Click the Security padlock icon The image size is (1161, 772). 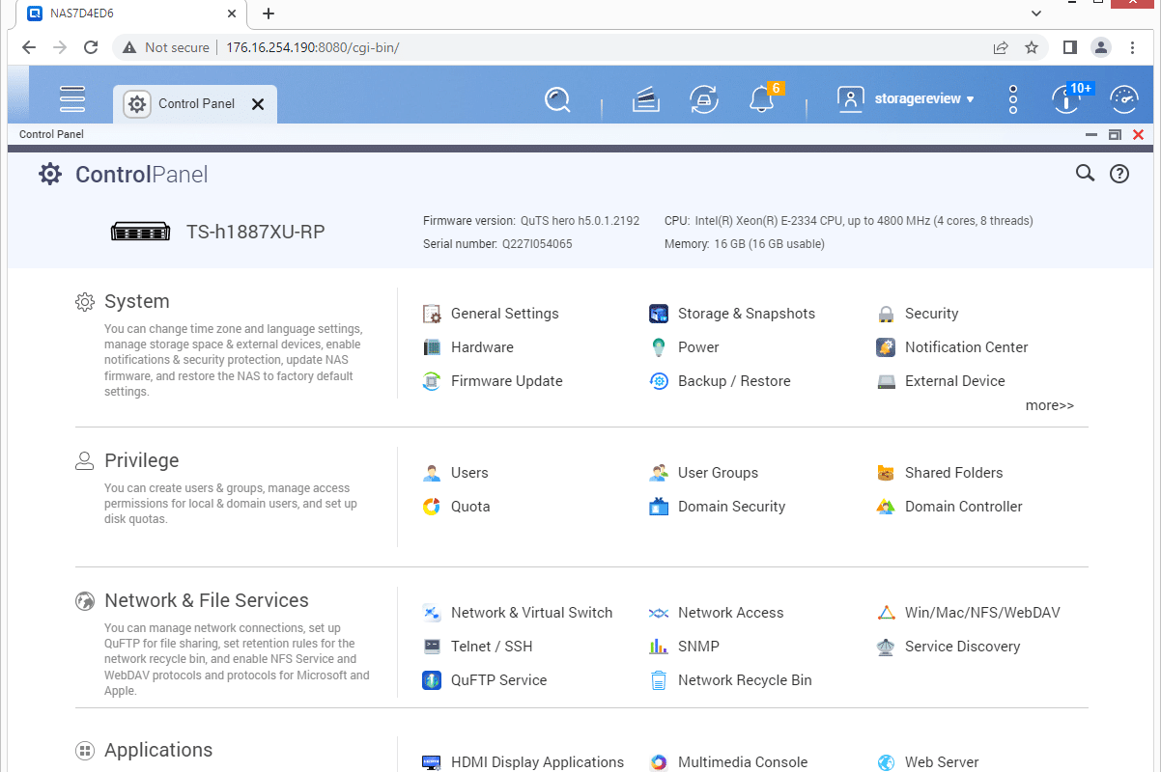coord(886,314)
